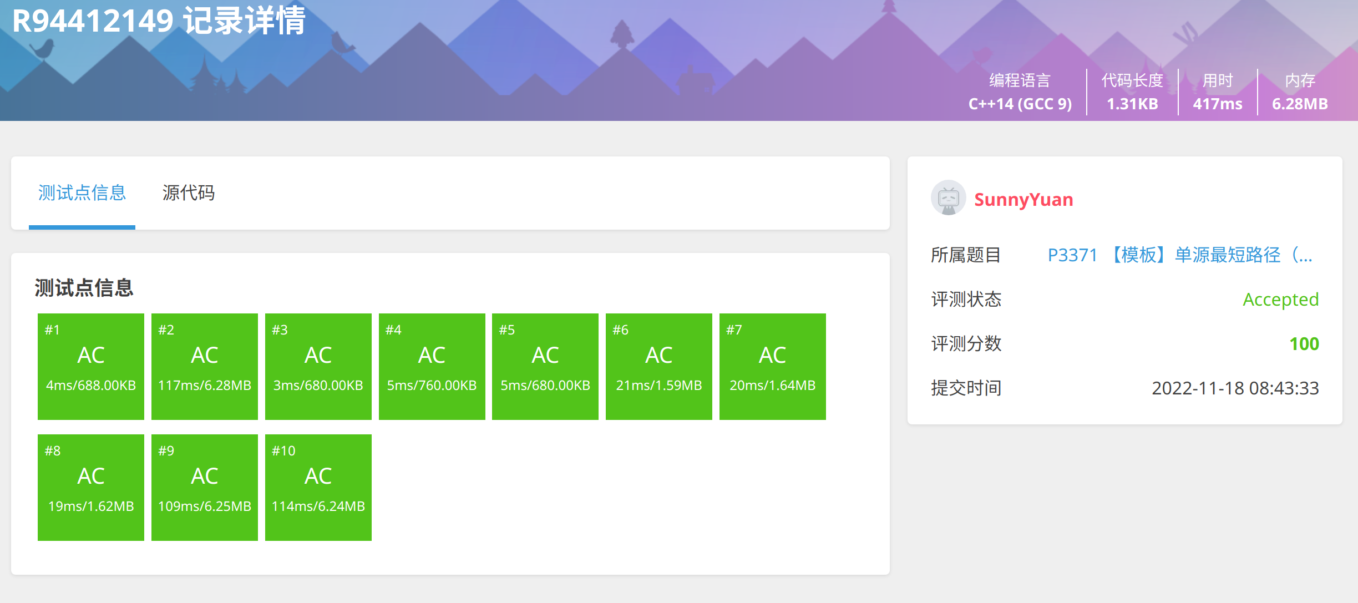Click test case #5 green tile
The height and width of the screenshot is (603, 1358).
coord(545,366)
